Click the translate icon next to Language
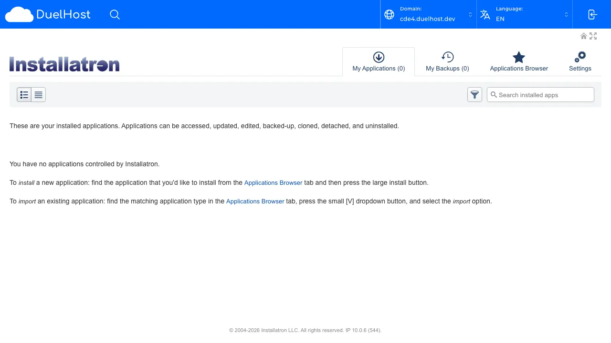Image resolution: width=611 pixels, height=343 pixels. 485,14
